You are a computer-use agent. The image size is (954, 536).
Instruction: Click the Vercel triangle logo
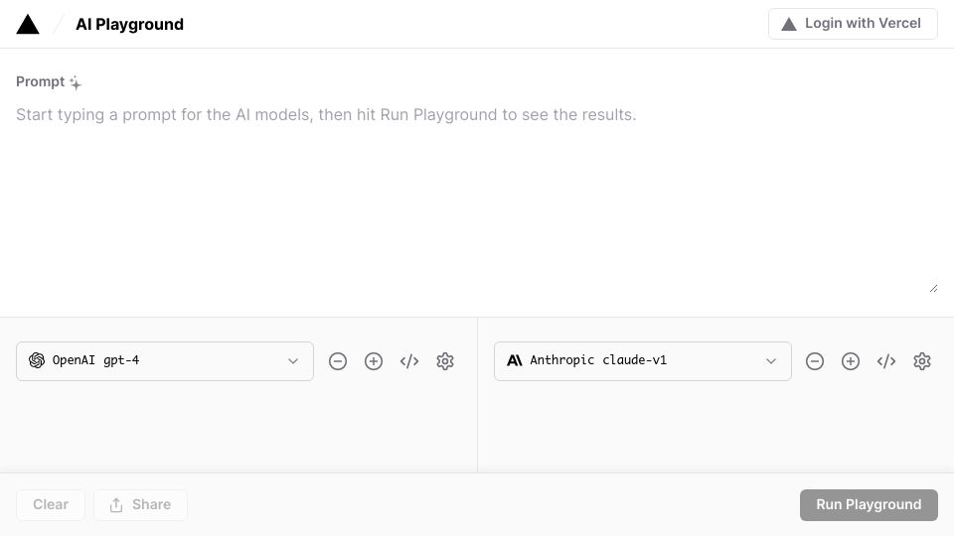pos(28,24)
